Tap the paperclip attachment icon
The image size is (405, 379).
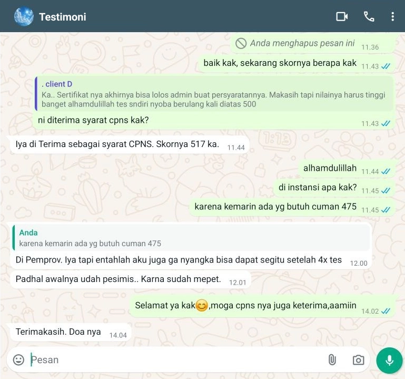[x=332, y=359]
